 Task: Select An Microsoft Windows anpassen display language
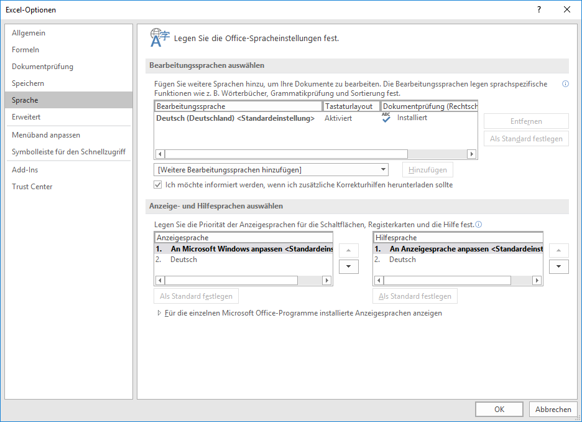pyautogui.click(x=244, y=249)
